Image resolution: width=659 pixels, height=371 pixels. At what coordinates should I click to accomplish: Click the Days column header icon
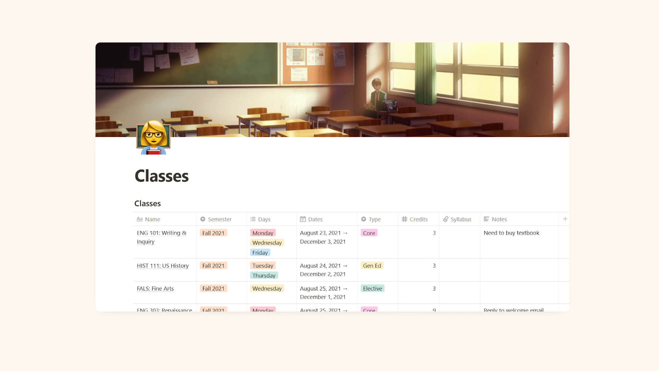[253, 219]
